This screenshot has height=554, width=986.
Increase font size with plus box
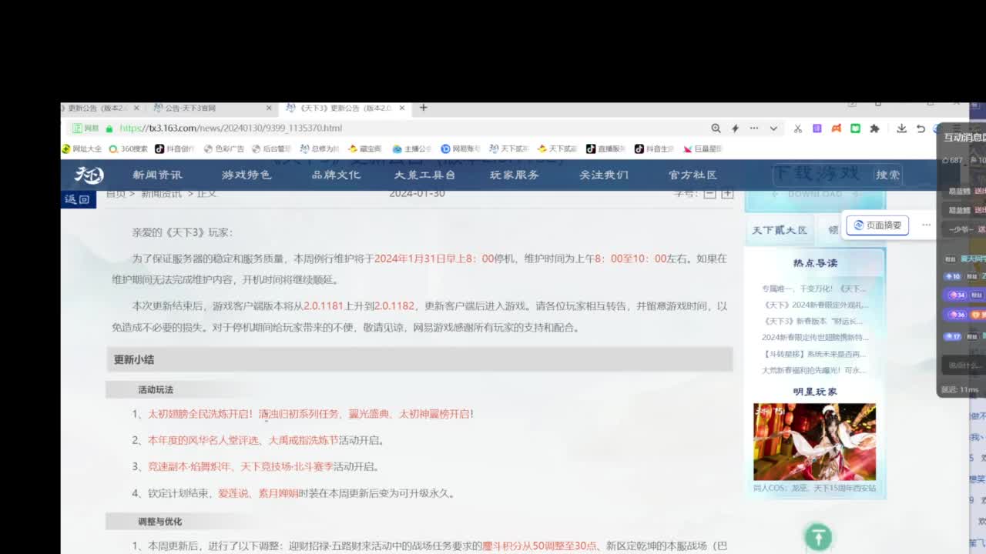coord(727,194)
